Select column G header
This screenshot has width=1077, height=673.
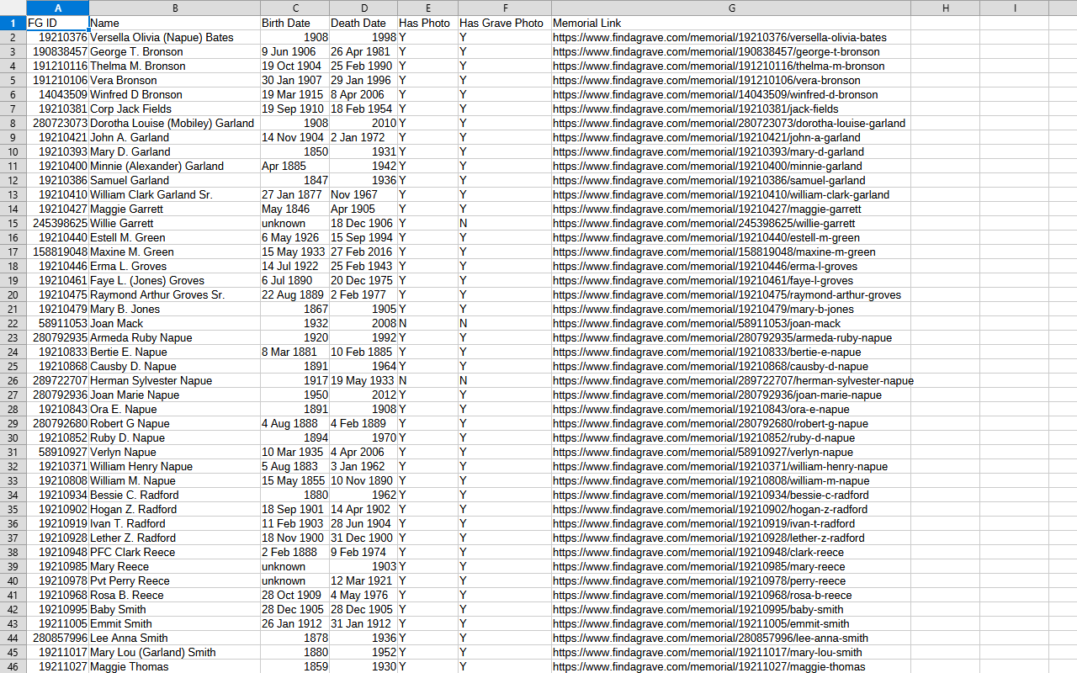pos(731,8)
